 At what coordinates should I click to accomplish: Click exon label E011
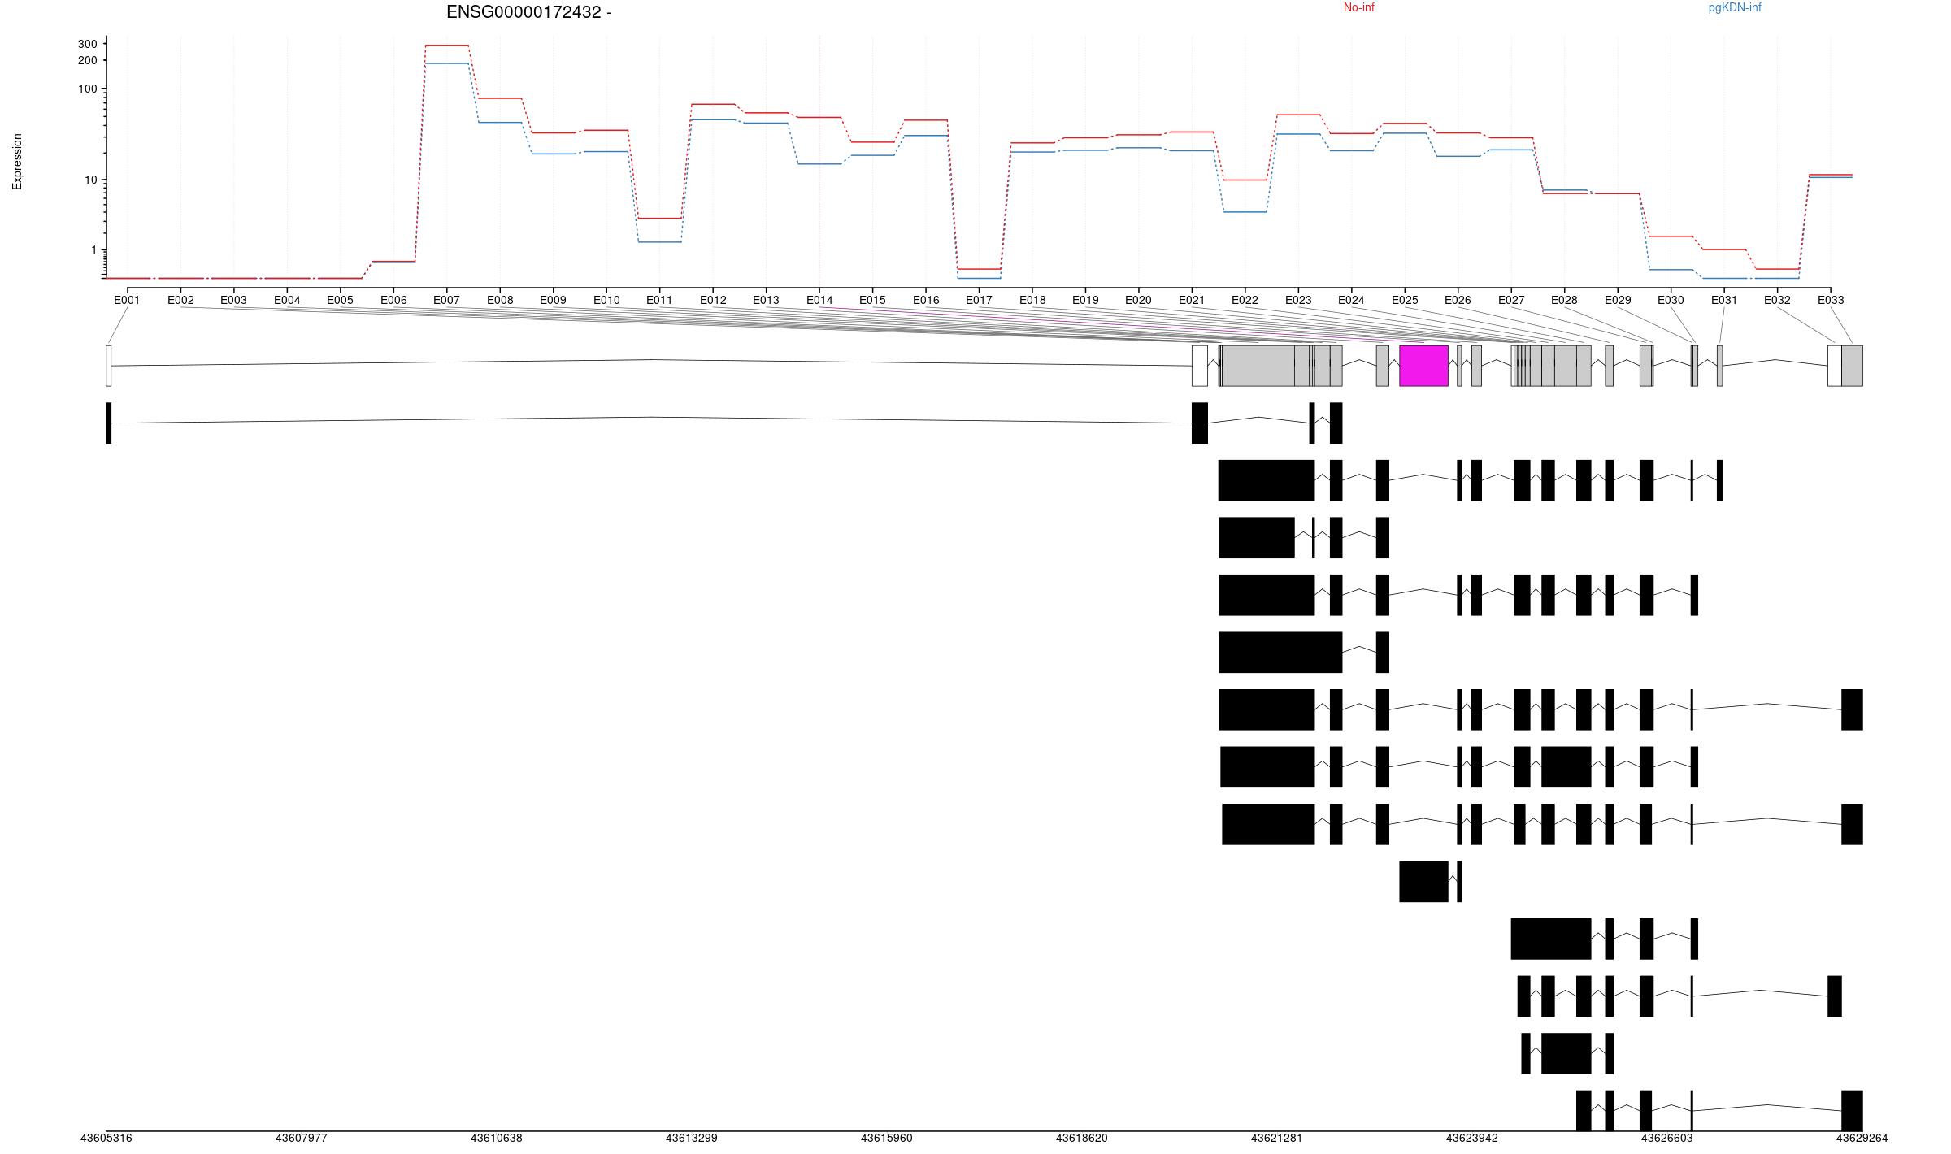tap(659, 300)
